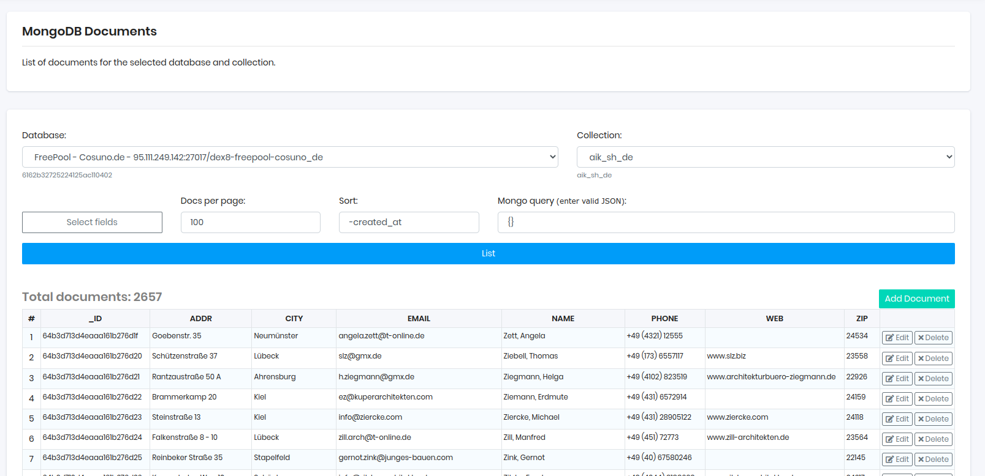Select phone +49 (431) 28905122
The height and width of the screenshot is (476, 985).
pyautogui.click(x=659, y=417)
